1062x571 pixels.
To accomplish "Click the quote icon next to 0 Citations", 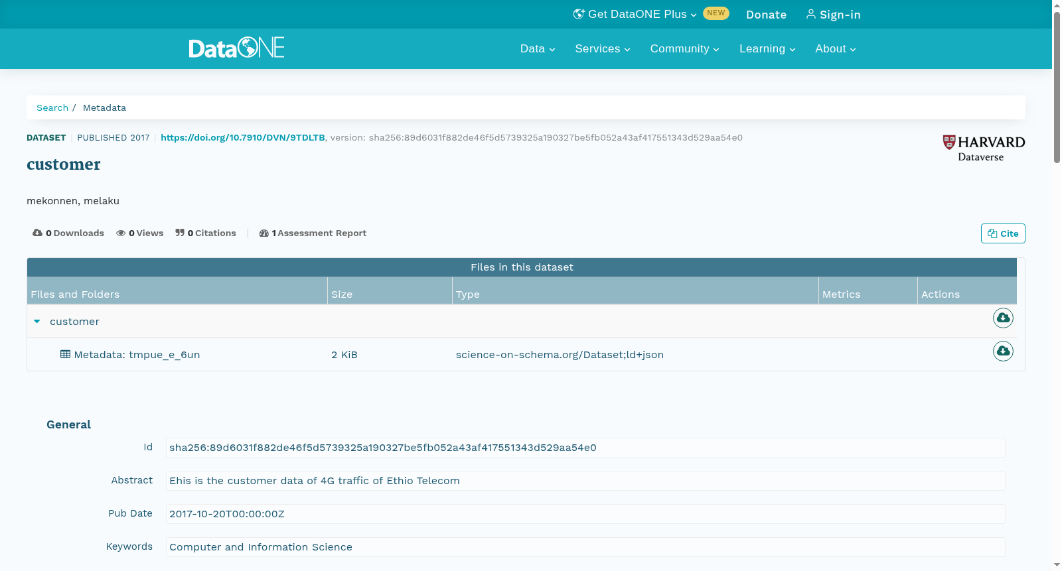I will [180, 233].
